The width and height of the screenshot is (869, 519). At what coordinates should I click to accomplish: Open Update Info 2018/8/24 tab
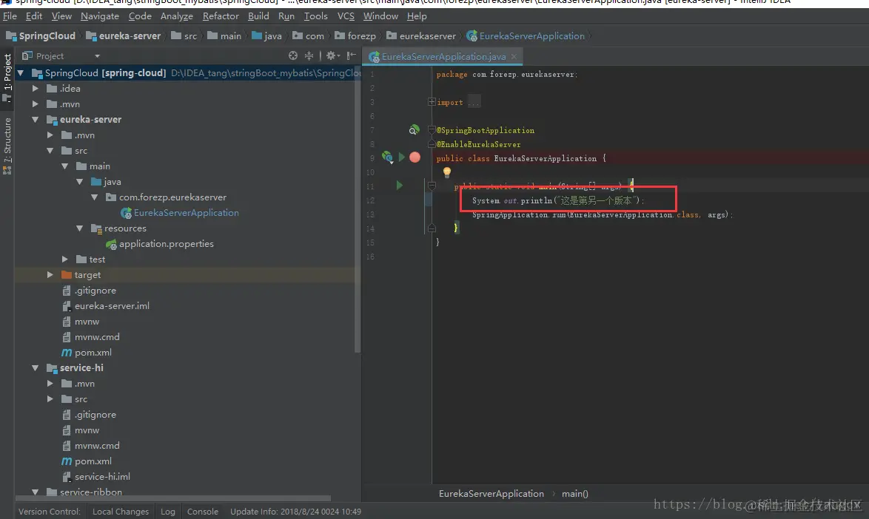tap(295, 512)
